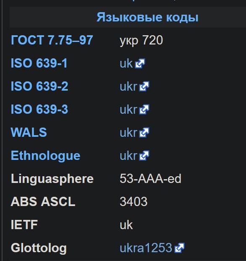Click external link icon after ukra1253

(x=179, y=248)
